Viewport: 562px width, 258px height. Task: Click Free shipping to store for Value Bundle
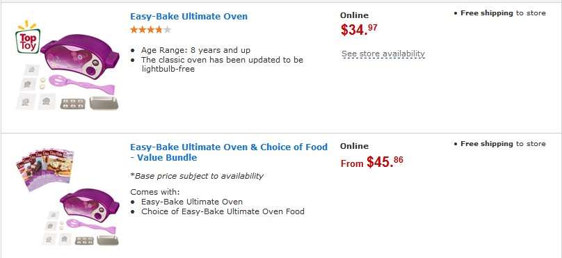(499, 144)
